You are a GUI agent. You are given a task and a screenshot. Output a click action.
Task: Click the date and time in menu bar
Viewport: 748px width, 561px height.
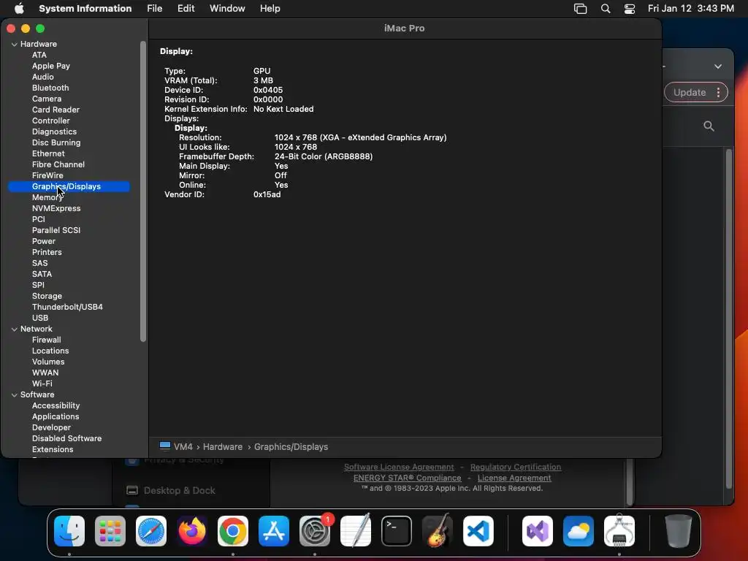click(691, 8)
